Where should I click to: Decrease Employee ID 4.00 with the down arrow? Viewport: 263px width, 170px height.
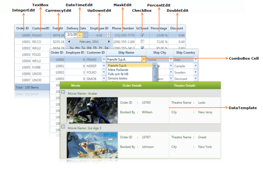tap(109, 36)
